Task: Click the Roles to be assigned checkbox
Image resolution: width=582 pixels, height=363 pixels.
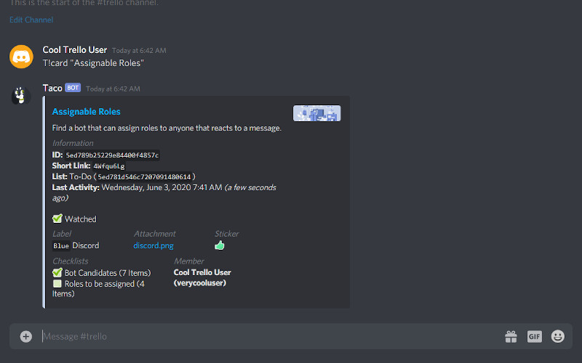Action: (x=57, y=284)
